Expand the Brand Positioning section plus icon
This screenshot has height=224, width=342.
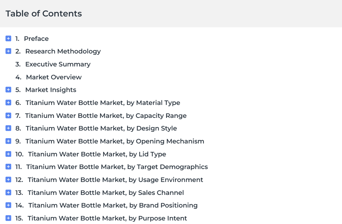tap(8, 205)
